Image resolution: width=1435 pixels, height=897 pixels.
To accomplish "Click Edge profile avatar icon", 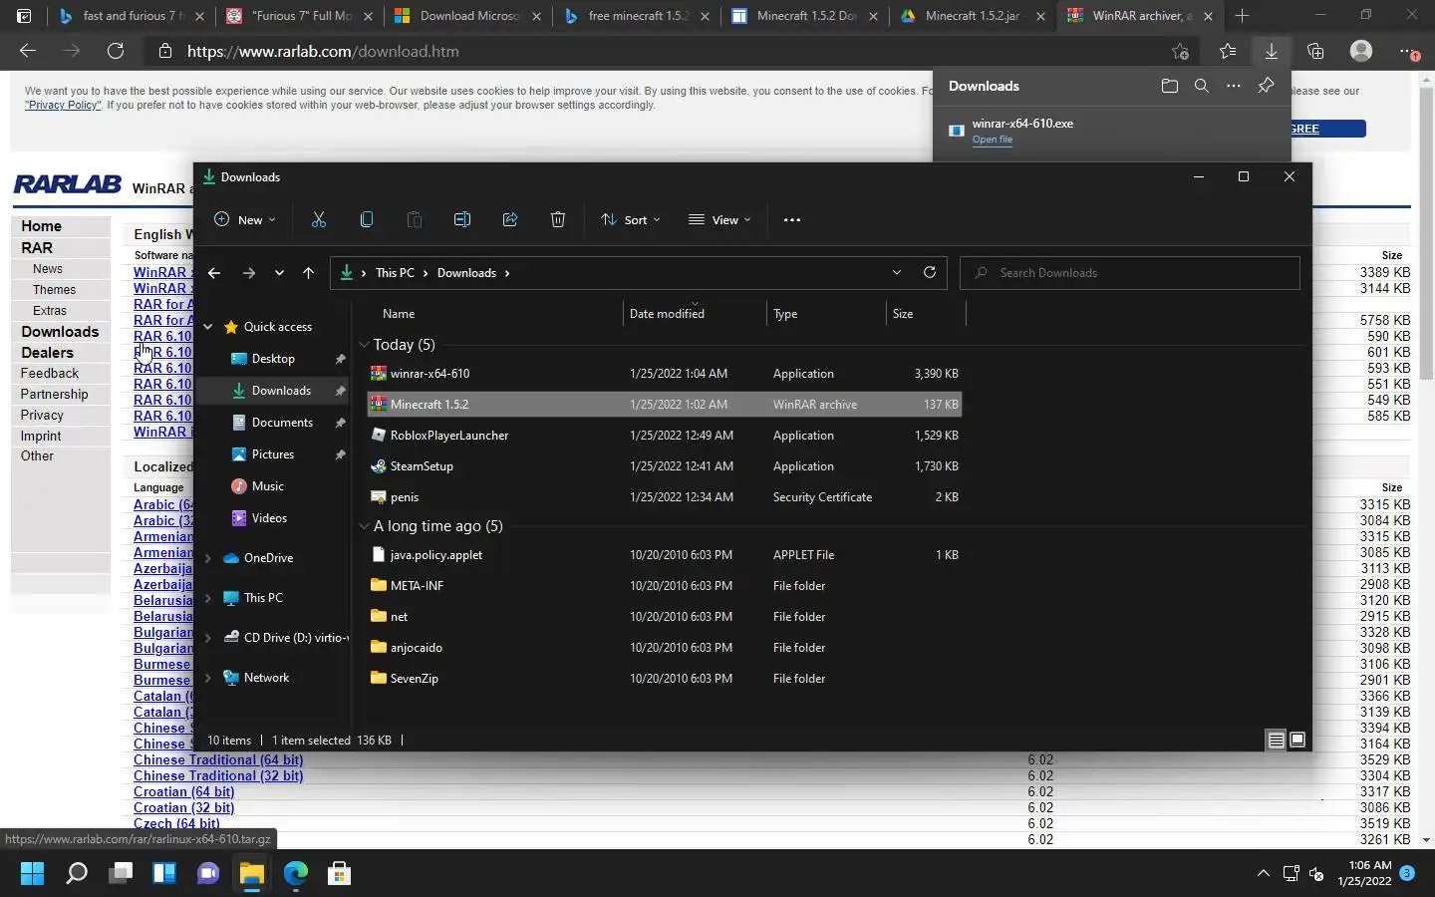I will [1361, 51].
